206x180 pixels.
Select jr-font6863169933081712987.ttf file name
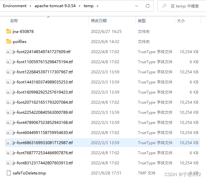(43, 143)
